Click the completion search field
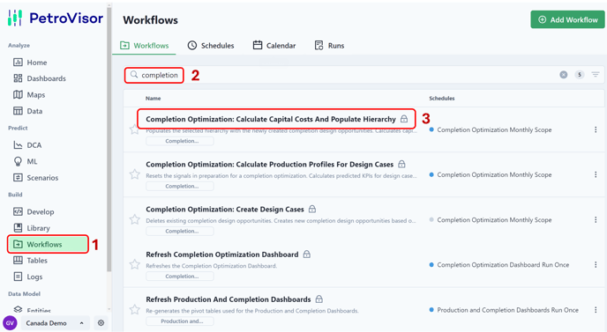Screen dimensions: 607x332 [x=154, y=75]
